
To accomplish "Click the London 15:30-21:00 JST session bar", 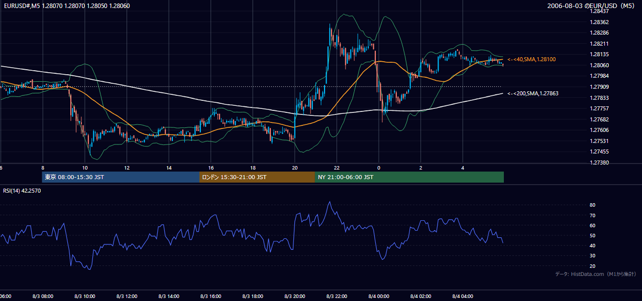I will coord(257,177).
